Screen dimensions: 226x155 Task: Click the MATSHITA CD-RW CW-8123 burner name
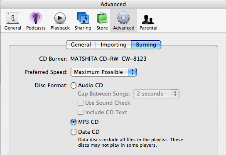[108, 59]
